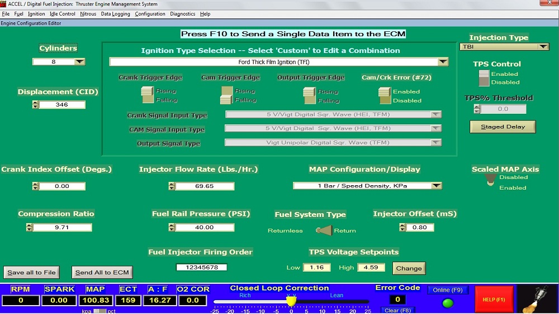Toggle the Scaled MAP Axis switch

click(491, 180)
